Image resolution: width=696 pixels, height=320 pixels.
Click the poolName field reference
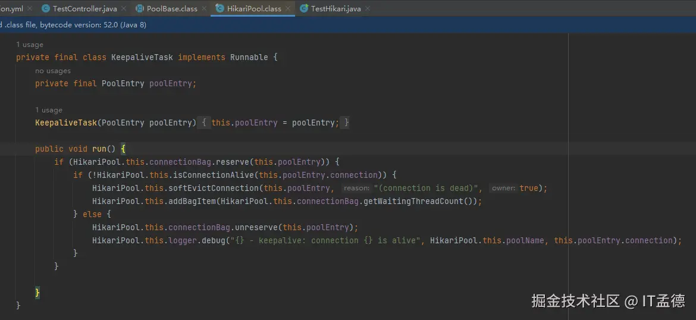tap(525, 240)
